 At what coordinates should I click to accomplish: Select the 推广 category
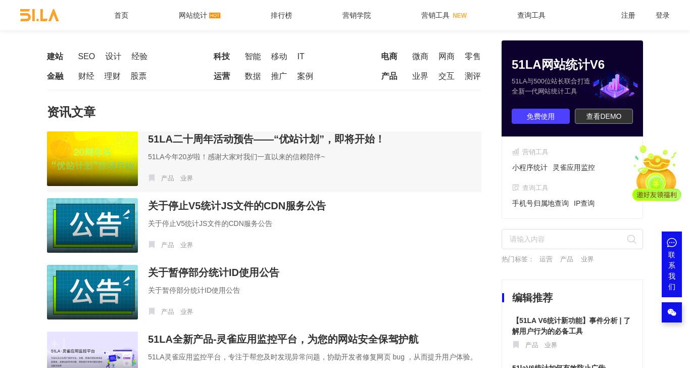pos(279,76)
